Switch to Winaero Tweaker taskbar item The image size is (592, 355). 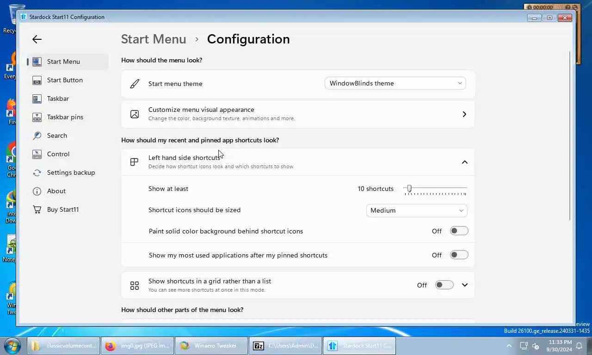click(x=211, y=346)
